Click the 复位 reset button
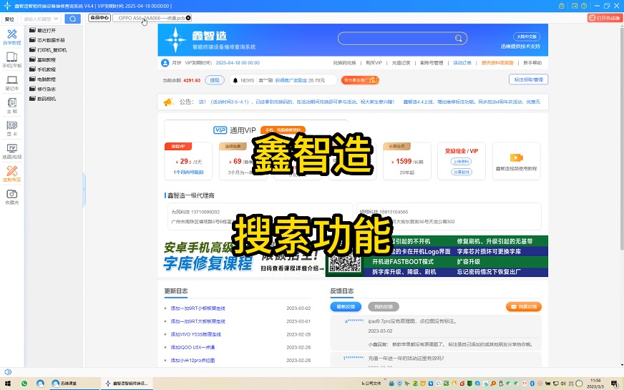 9,19
